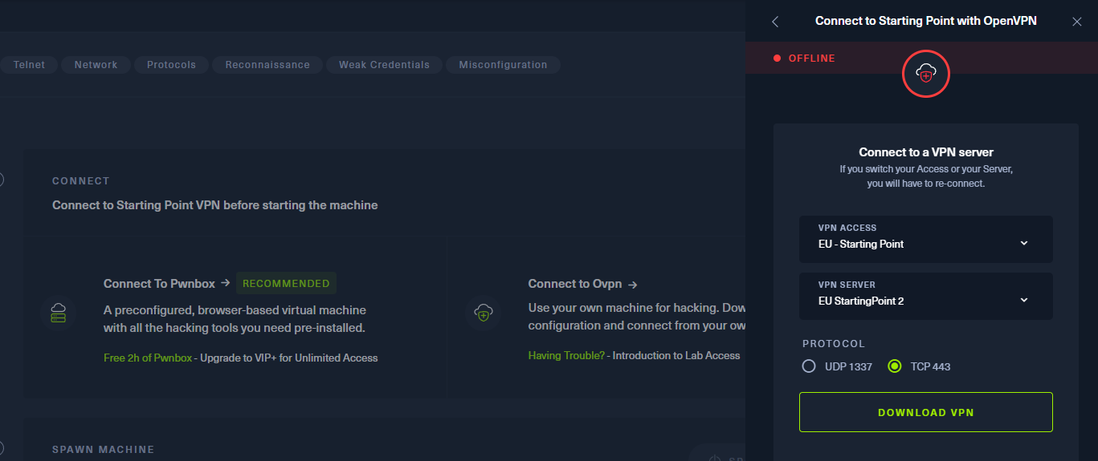
Task: Open the Connect to Ovpn option
Action: (576, 284)
